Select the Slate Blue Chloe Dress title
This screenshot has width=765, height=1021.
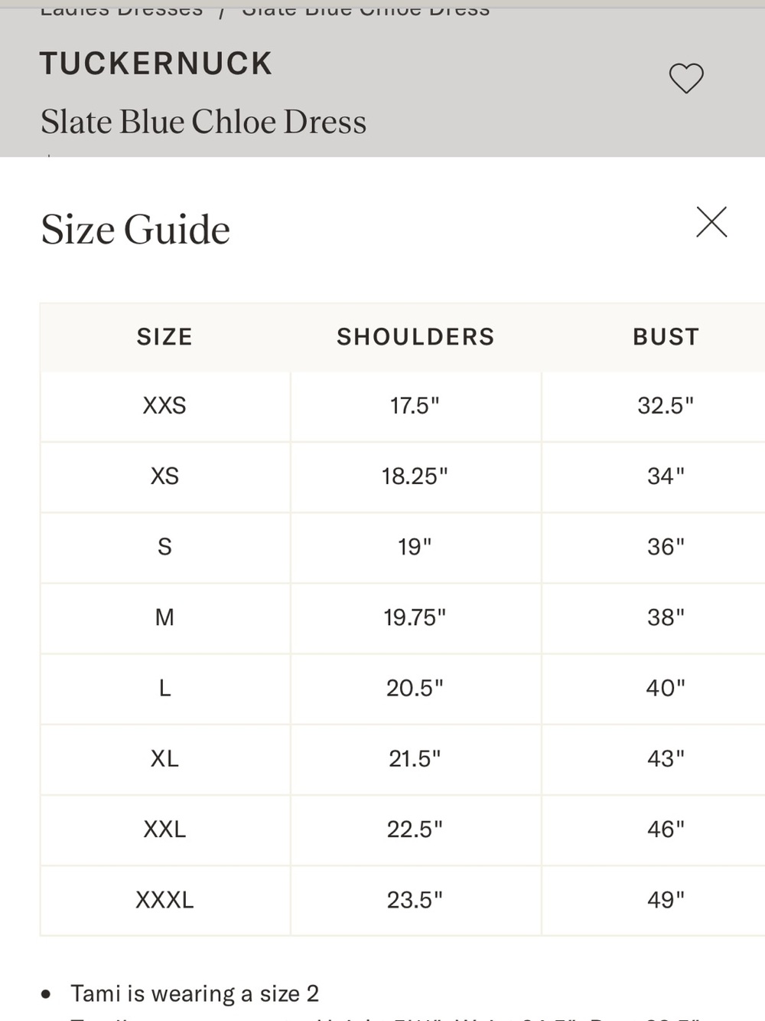[x=203, y=122]
